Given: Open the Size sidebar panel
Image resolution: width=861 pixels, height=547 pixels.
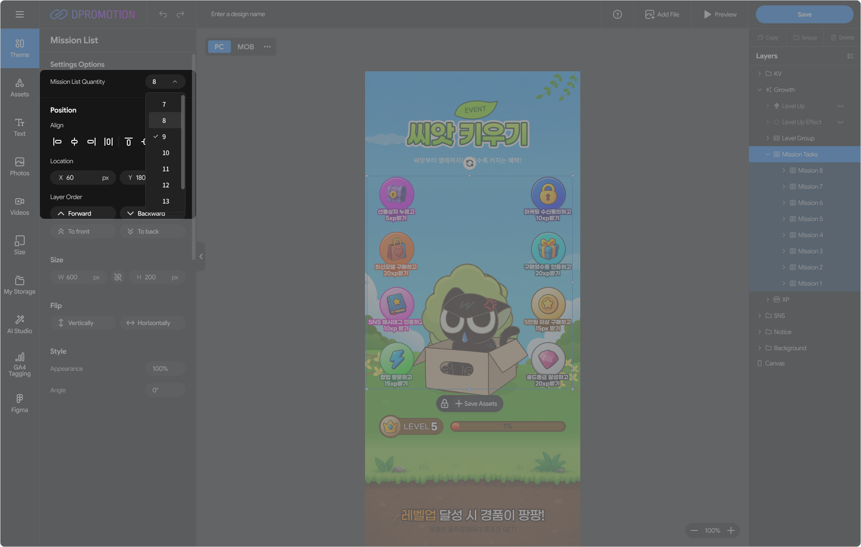Looking at the screenshot, I should [x=20, y=246].
